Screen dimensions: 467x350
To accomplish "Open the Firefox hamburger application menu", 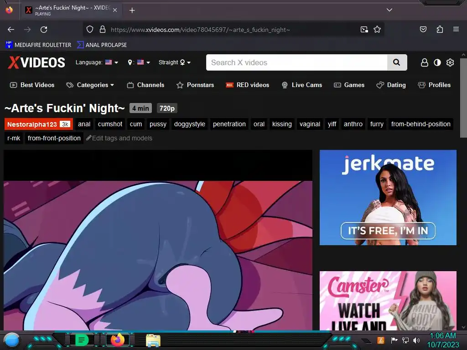I will pos(456,29).
